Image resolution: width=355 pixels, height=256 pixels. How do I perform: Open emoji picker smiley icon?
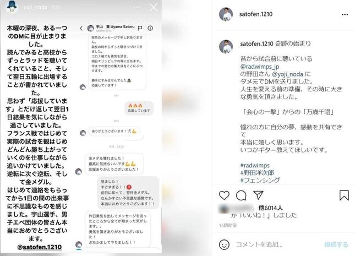(224, 244)
